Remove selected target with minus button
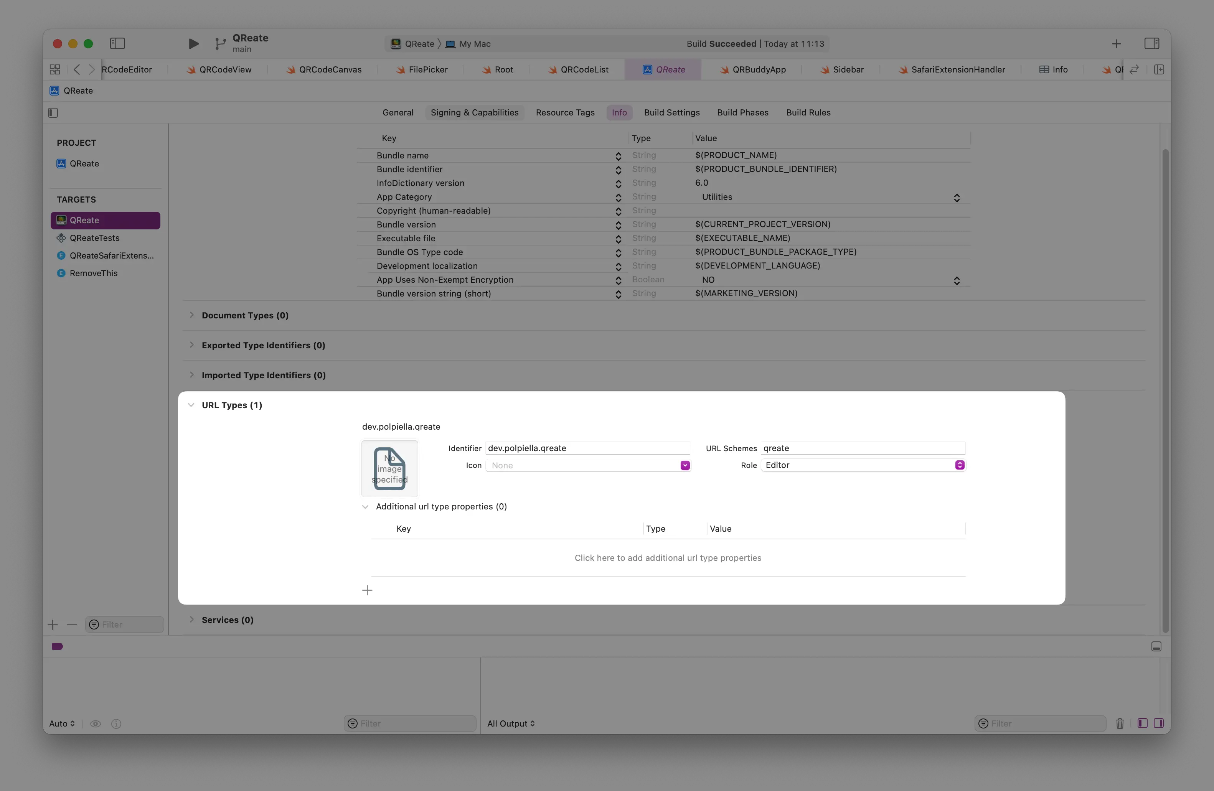The image size is (1214, 791). [x=72, y=625]
